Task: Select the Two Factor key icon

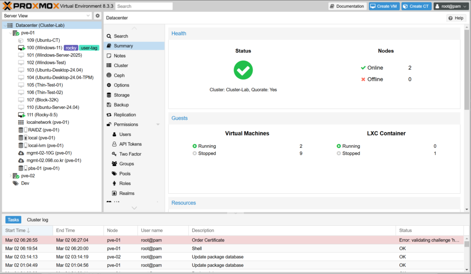Action: [x=115, y=154]
